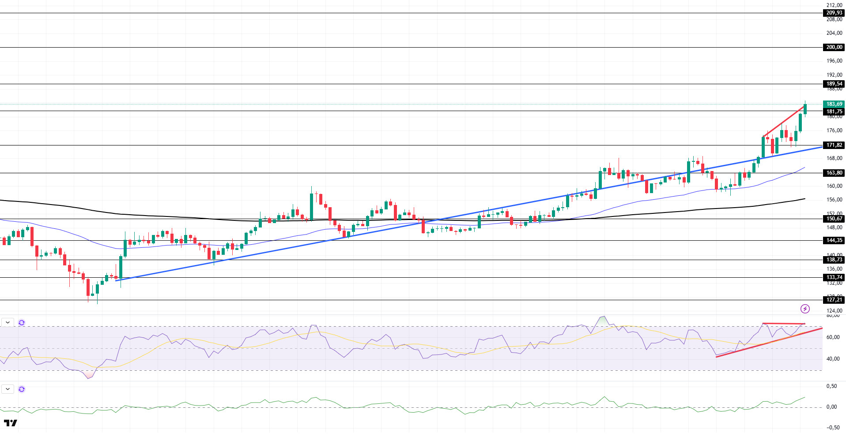The width and height of the screenshot is (846, 436).
Task: Click the 189,54 horizontal line label
Action: (834, 84)
